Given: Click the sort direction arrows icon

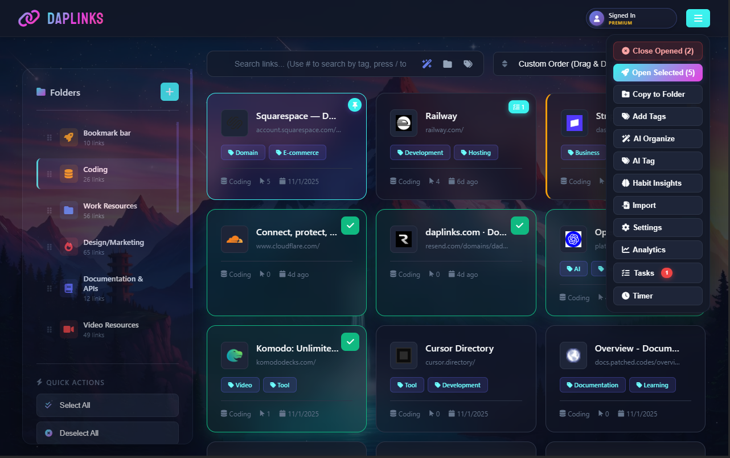Looking at the screenshot, I should coord(505,64).
